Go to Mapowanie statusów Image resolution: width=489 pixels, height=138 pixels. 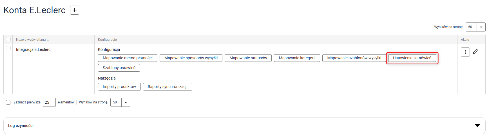248,58
